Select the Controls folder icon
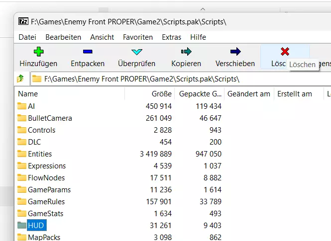 point(22,130)
